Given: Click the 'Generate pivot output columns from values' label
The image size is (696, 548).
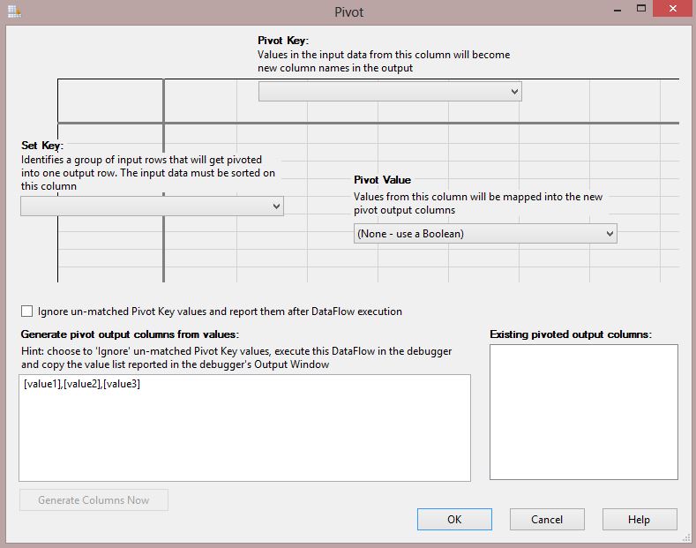Looking at the screenshot, I should point(130,334).
